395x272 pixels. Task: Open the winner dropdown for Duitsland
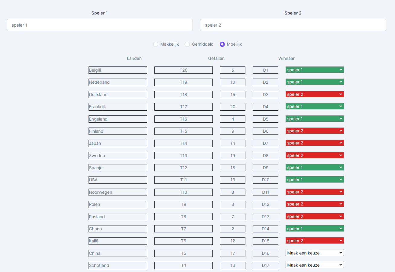(x=315, y=94)
